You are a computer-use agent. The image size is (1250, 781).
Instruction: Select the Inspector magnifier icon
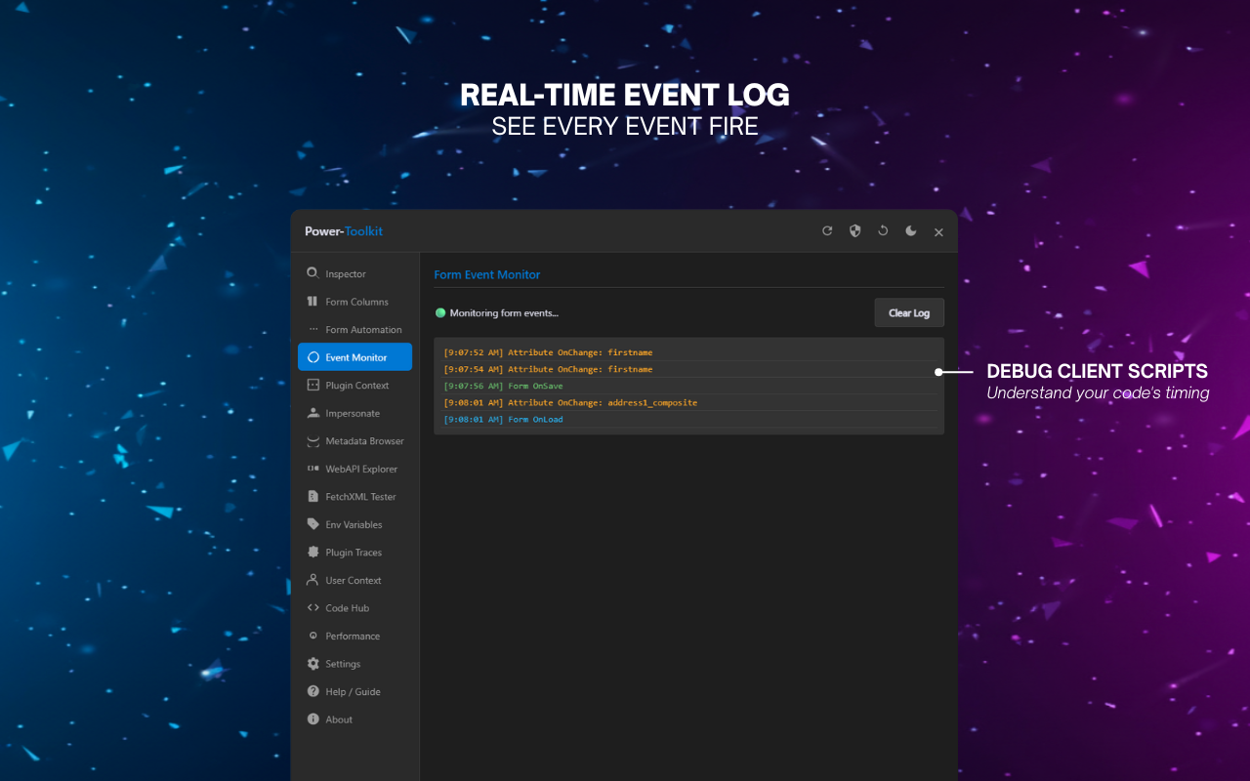[x=312, y=273]
